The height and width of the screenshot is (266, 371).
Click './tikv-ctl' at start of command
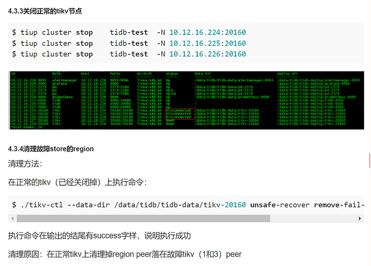point(41,205)
